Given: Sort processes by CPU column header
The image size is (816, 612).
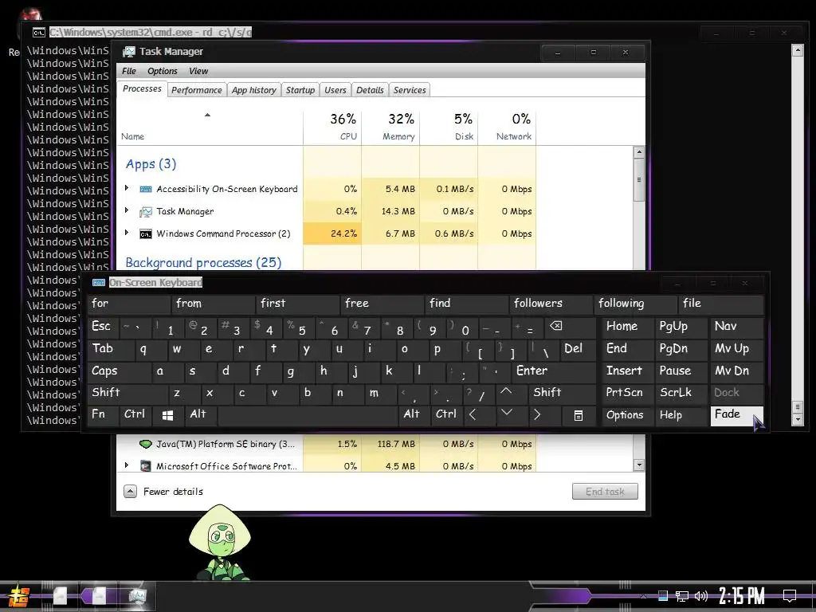Looking at the screenshot, I should (332, 127).
